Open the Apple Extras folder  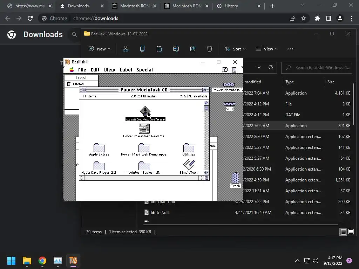99,147
